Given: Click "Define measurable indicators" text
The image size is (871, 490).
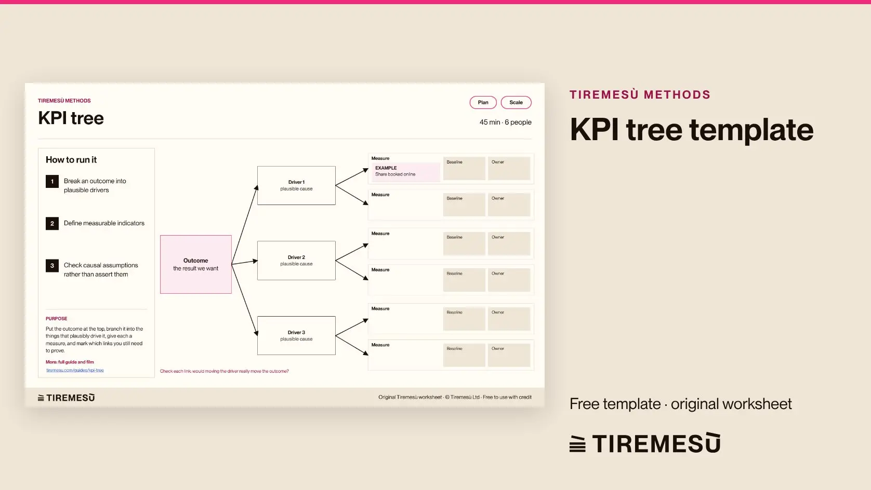Looking at the screenshot, I should click(x=104, y=223).
